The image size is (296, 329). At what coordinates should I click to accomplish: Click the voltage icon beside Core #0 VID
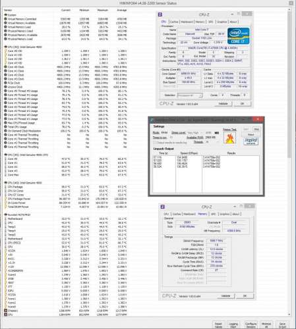coord(6,51)
